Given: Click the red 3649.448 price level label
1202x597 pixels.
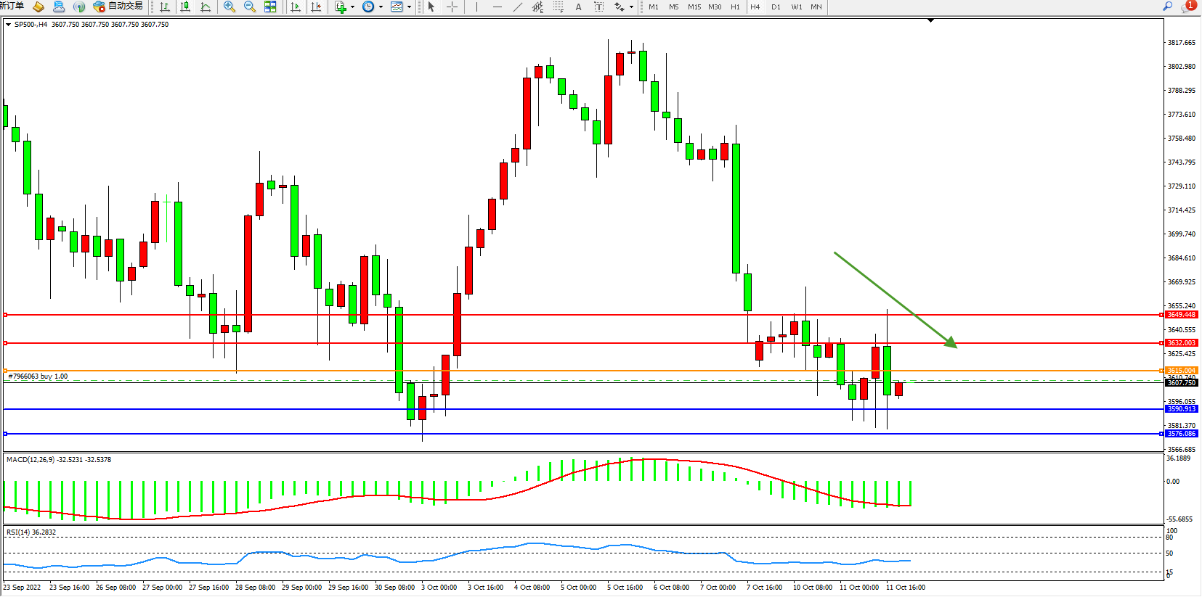Looking at the screenshot, I should coord(1181,315).
